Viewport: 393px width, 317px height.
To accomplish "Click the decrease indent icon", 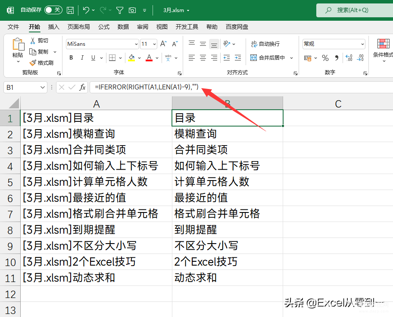I will pos(227,58).
